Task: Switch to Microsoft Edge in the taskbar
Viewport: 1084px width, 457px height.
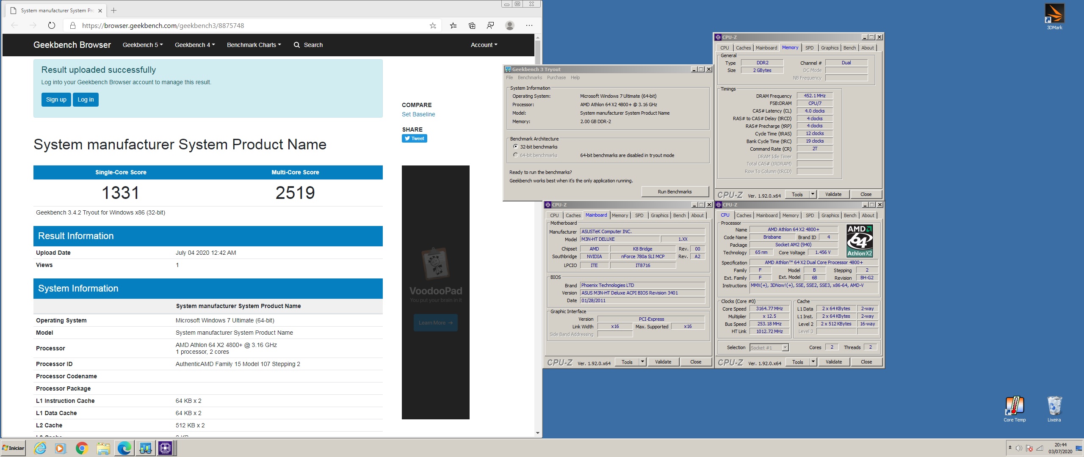Action: (124, 448)
